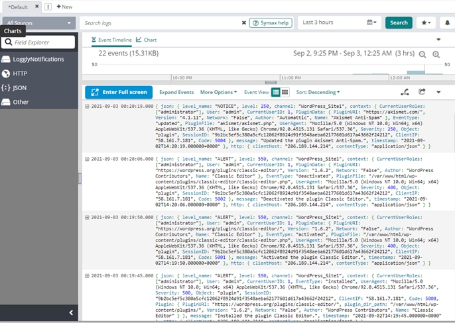Open the All Sources dropdown
Image resolution: width=455 pixels, height=323 pixels.
coord(37,23)
